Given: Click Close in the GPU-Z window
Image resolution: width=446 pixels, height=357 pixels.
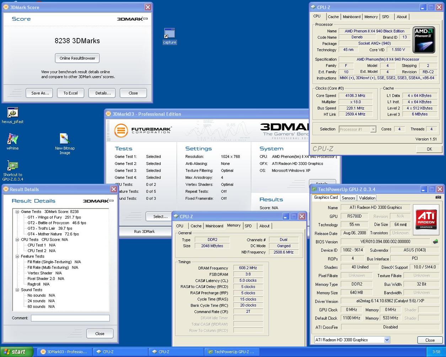Looking at the screenshot, I should [430, 340].
